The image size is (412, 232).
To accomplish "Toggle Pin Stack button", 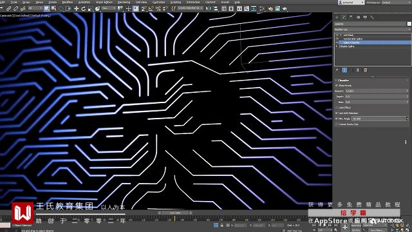I will 337,70.
